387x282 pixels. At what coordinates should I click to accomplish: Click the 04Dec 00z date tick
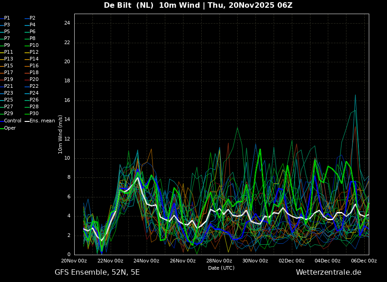[x=328, y=261]
